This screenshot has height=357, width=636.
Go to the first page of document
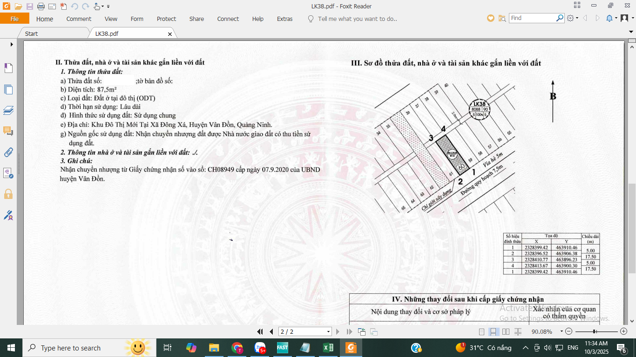[x=260, y=331]
